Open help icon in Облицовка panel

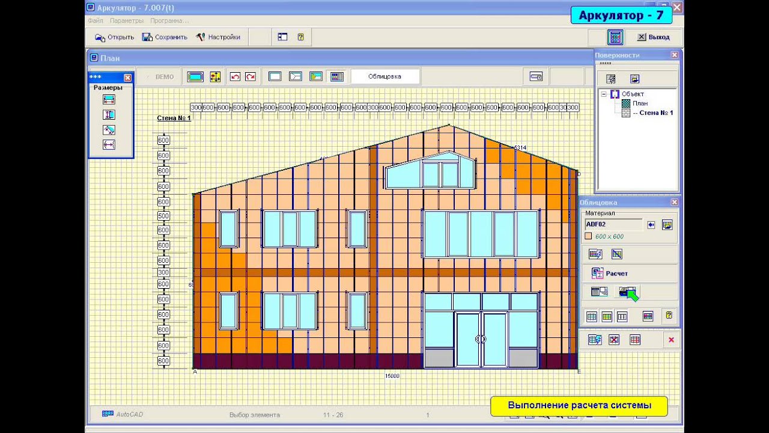669,315
